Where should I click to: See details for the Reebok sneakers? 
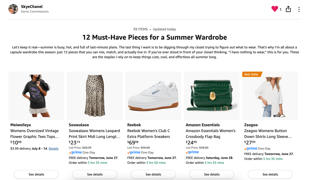click(153, 174)
